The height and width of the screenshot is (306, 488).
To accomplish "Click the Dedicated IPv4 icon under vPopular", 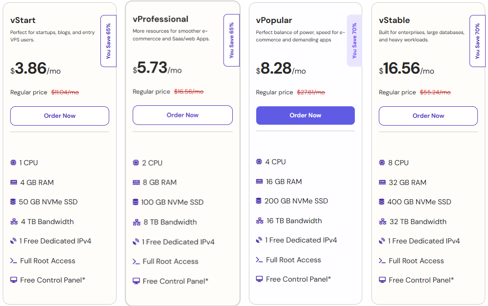I will click(x=259, y=240).
